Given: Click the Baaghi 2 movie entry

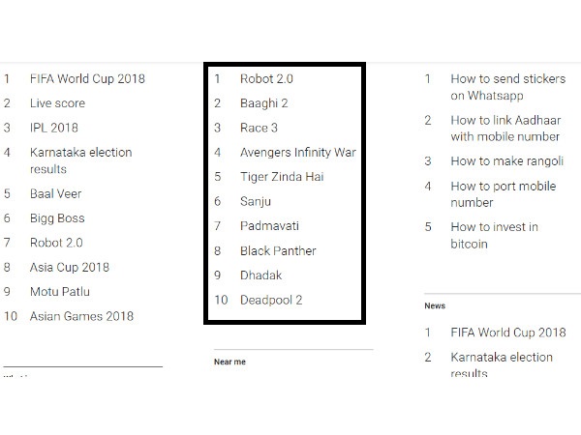Looking at the screenshot, I should (x=263, y=103).
